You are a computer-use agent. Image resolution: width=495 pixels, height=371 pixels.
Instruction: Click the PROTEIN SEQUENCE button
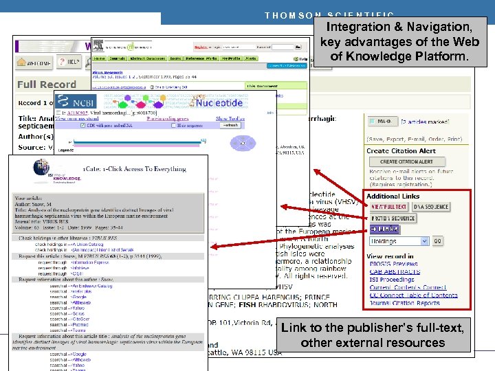coord(393,218)
